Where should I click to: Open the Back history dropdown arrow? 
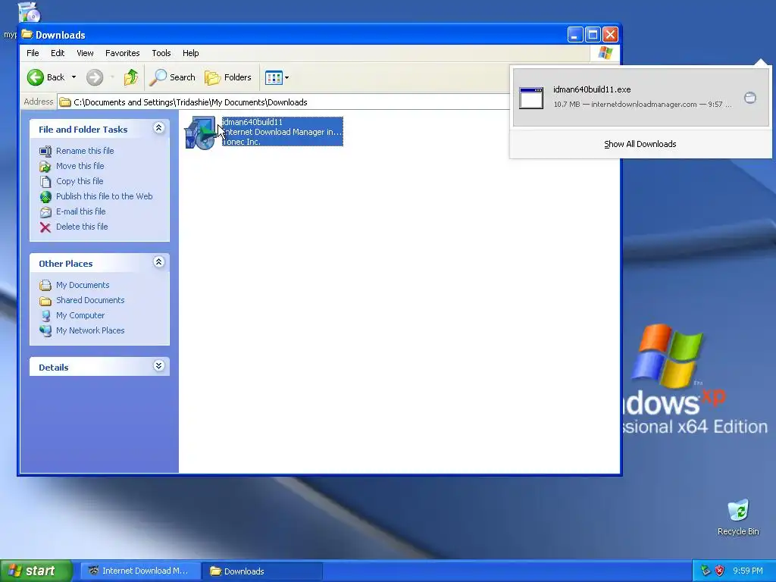coord(74,77)
